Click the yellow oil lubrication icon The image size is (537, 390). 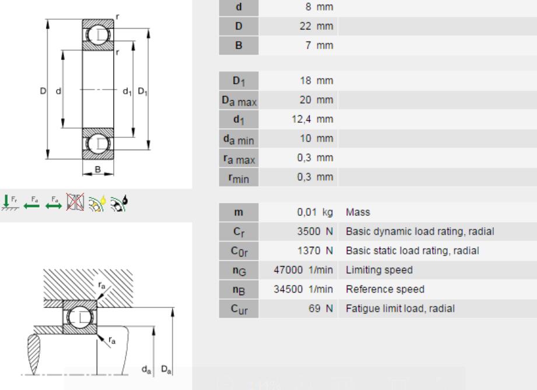(x=97, y=203)
